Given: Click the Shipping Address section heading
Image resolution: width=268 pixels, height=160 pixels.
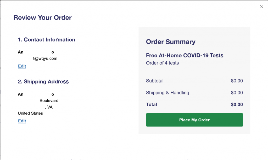Looking at the screenshot, I should point(43,81).
